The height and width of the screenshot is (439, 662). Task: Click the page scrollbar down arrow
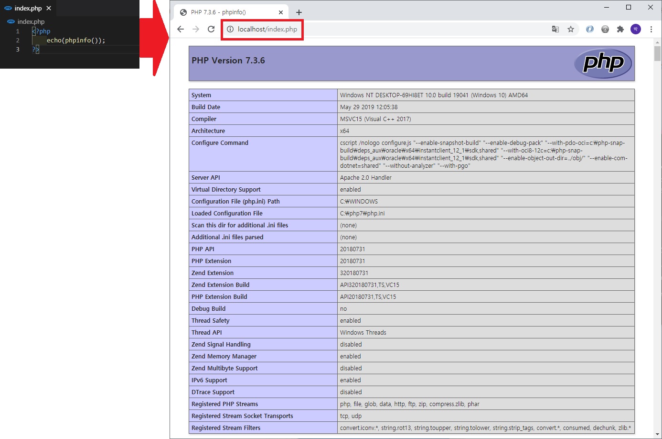point(658,434)
